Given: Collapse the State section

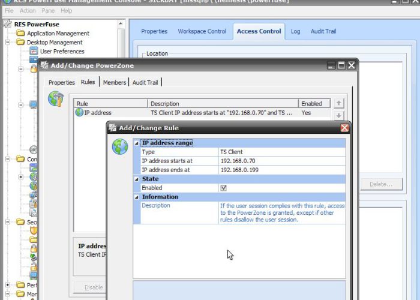Looking at the screenshot, I should coord(136,179).
